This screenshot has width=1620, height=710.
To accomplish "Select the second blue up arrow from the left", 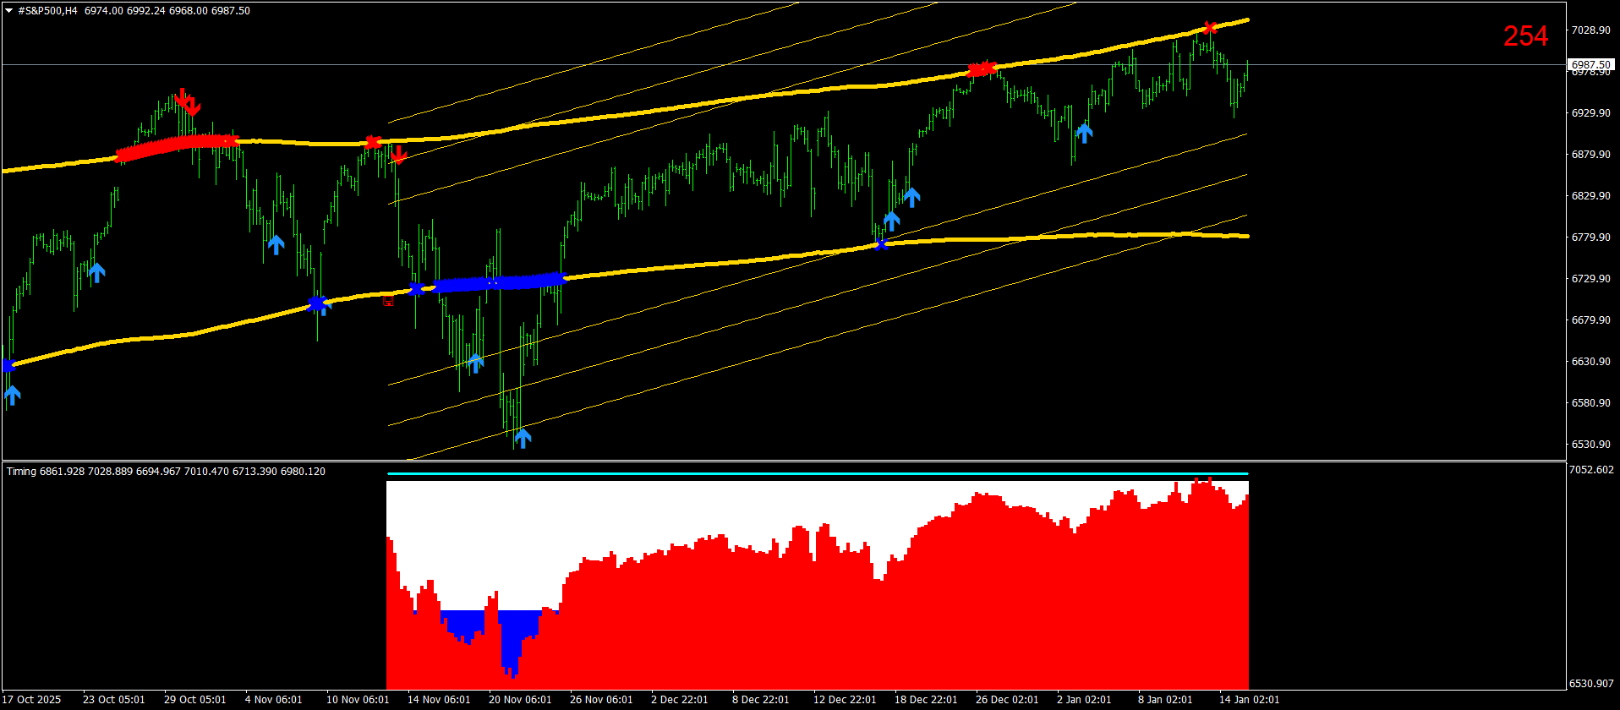I will coord(97,272).
